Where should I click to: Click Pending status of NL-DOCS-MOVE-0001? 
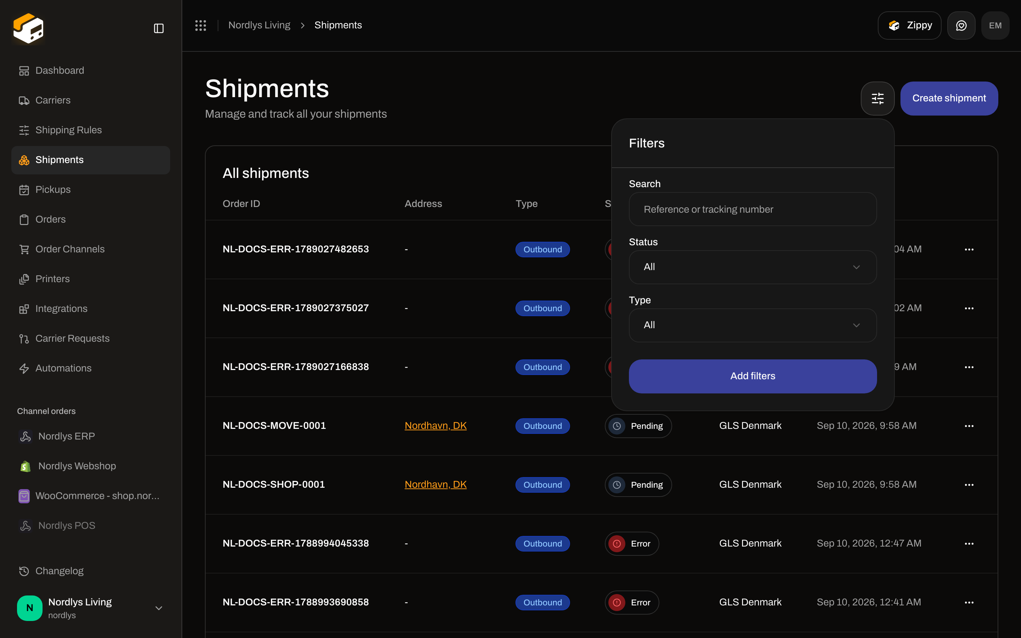click(638, 426)
